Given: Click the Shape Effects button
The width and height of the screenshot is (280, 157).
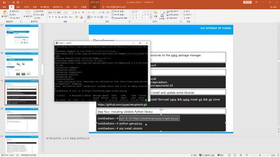Looking at the screenshot, I should click(172, 18).
